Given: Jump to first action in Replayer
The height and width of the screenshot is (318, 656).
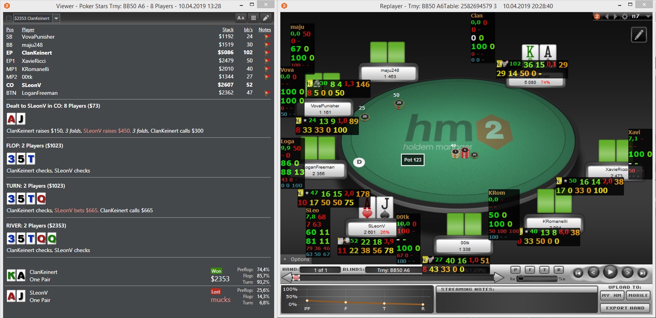Looking at the screenshot, I should coord(578,273).
